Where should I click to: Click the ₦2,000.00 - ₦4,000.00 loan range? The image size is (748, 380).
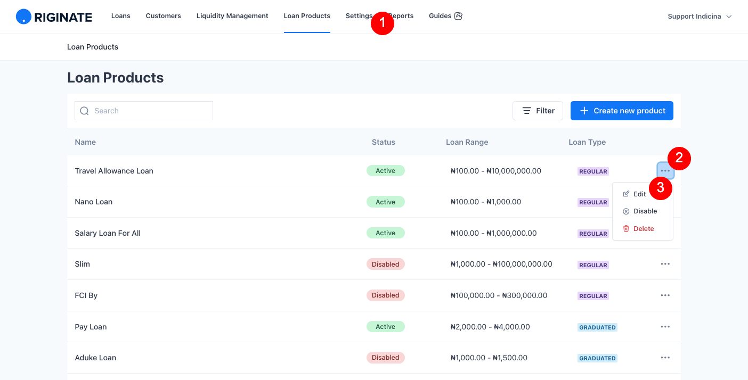[490, 327]
